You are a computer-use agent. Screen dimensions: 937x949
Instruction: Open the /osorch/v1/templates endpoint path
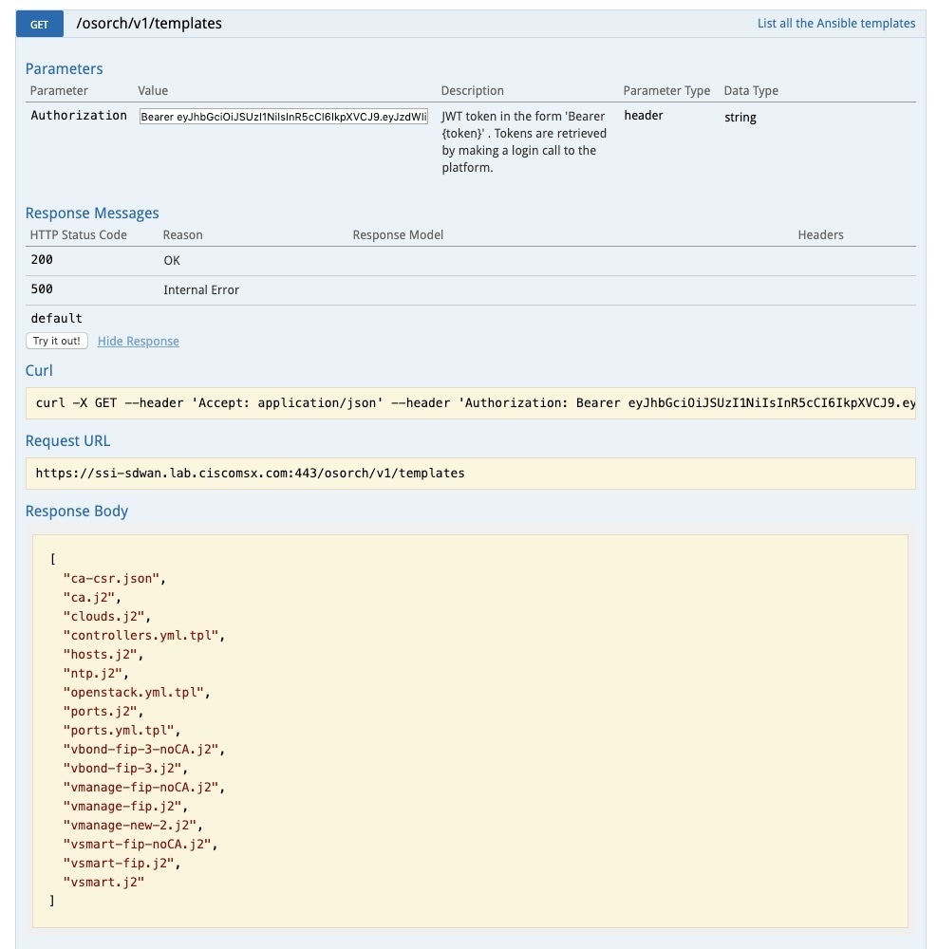point(149,23)
